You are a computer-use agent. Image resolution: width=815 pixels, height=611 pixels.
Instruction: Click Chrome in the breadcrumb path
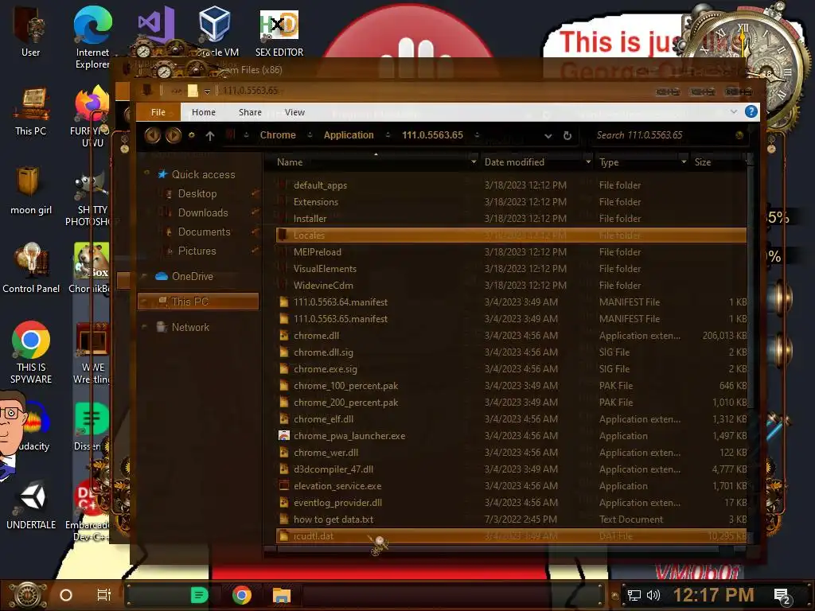tap(278, 135)
